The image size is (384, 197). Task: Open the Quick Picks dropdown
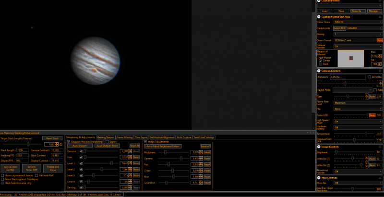click(x=352, y=90)
